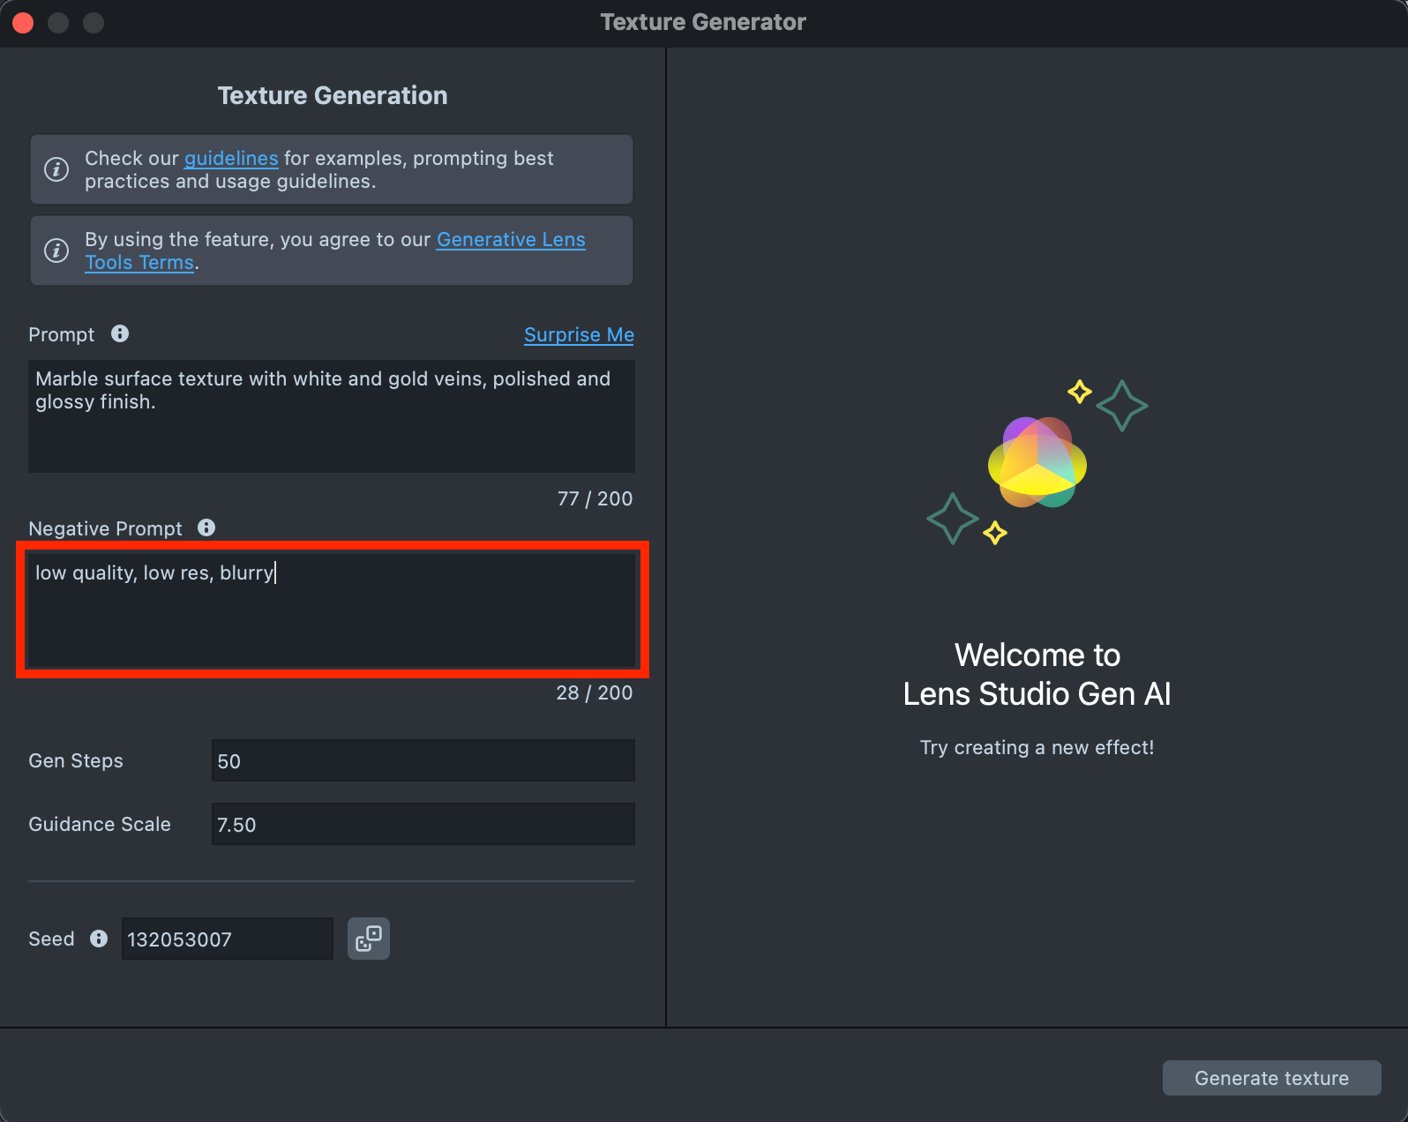1408x1122 pixels.
Task: Focus the Prompt text box about marble
Action: (x=332, y=416)
